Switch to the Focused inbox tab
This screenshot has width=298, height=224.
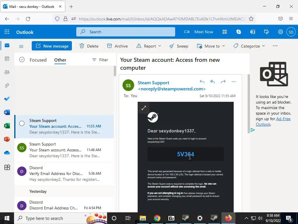click(38, 60)
